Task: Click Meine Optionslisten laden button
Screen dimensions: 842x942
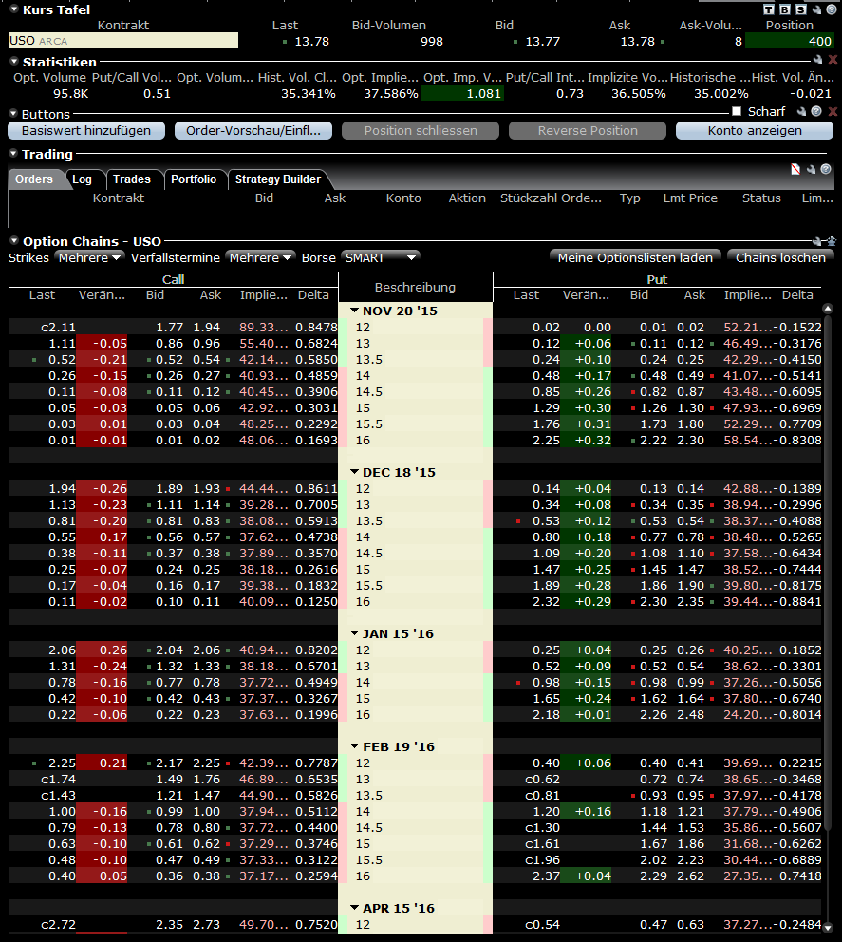Action: (635, 257)
